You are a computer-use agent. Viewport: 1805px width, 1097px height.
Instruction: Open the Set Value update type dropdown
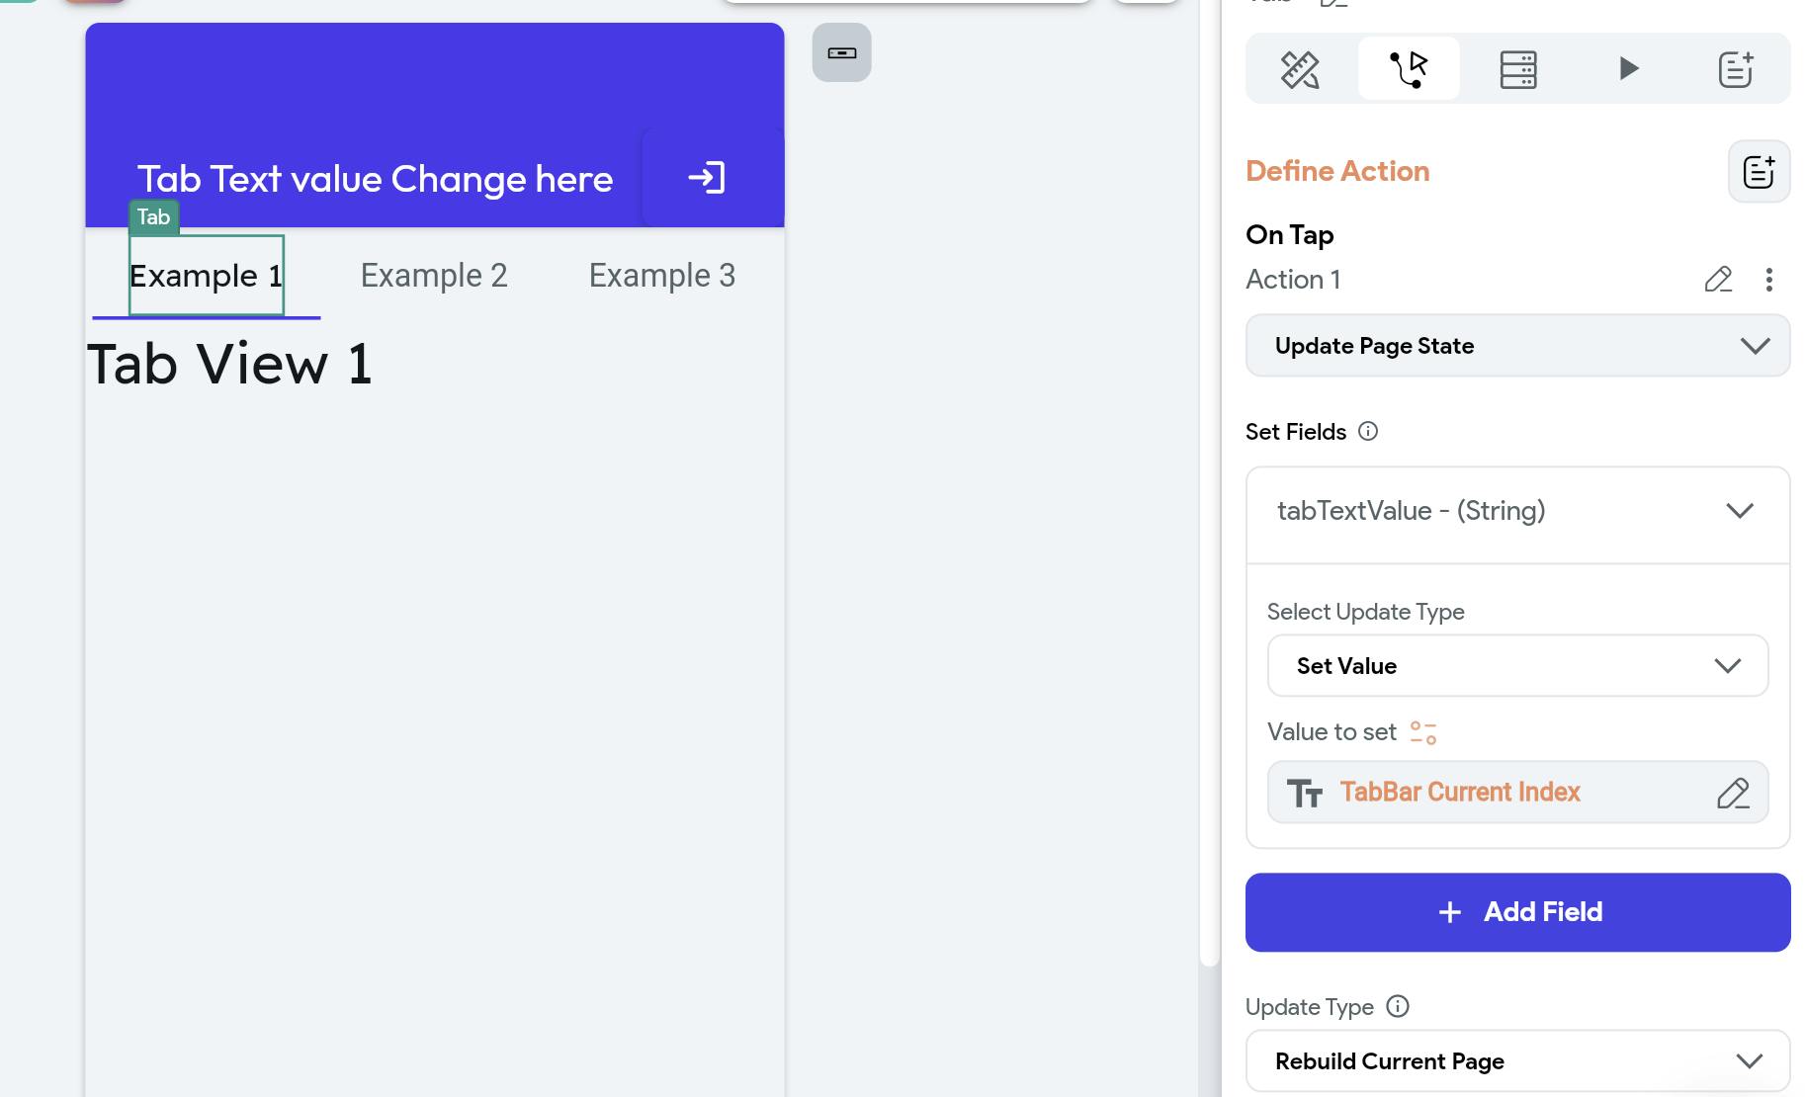pyautogui.click(x=1517, y=666)
